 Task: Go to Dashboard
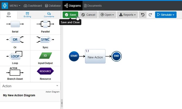point(33,6)
